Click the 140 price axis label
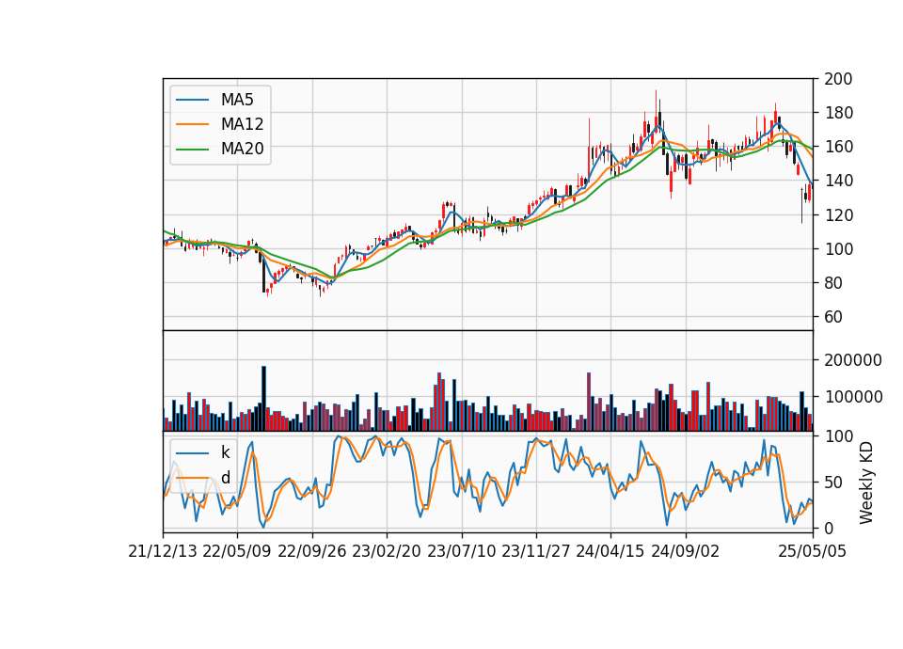The image size is (903, 649). click(838, 181)
